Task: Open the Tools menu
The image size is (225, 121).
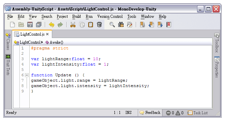Action: tap(132, 16)
